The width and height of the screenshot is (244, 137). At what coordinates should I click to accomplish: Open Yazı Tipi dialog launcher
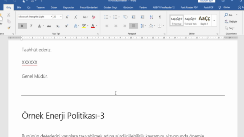point(98,34)
